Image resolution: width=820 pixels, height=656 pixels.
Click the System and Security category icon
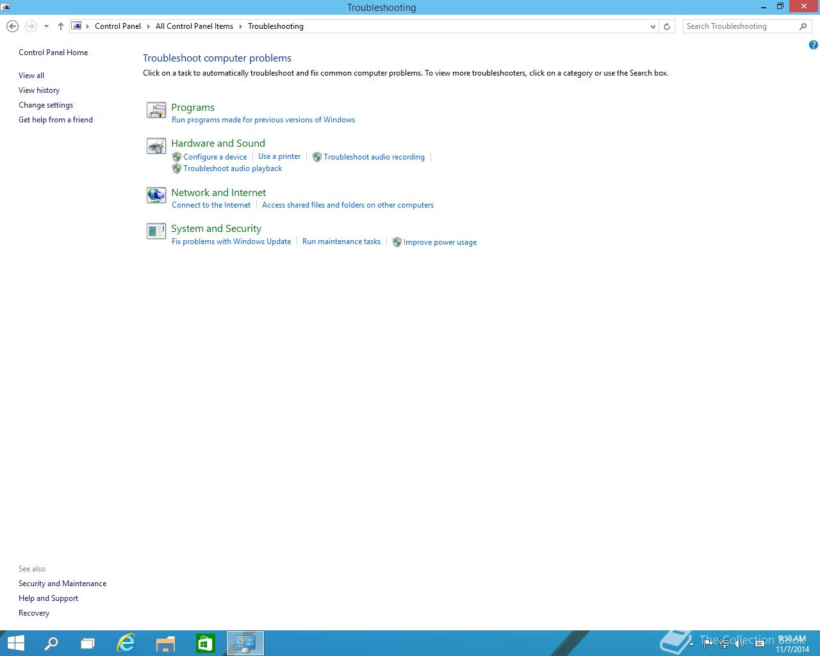(156, 231)
